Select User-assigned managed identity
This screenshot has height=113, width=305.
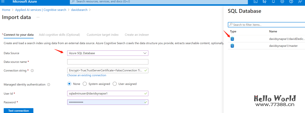pos(115,84)
